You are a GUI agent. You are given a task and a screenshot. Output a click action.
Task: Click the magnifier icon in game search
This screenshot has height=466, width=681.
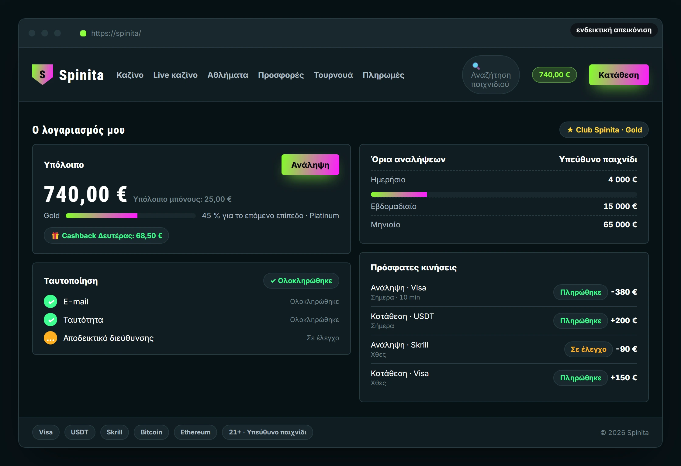tap(476, 66)
